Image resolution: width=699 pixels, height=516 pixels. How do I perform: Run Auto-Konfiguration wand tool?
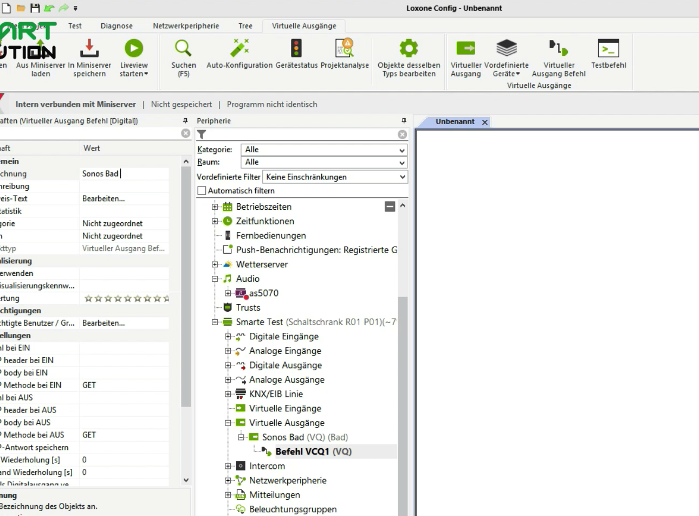(x=239, y=48)
